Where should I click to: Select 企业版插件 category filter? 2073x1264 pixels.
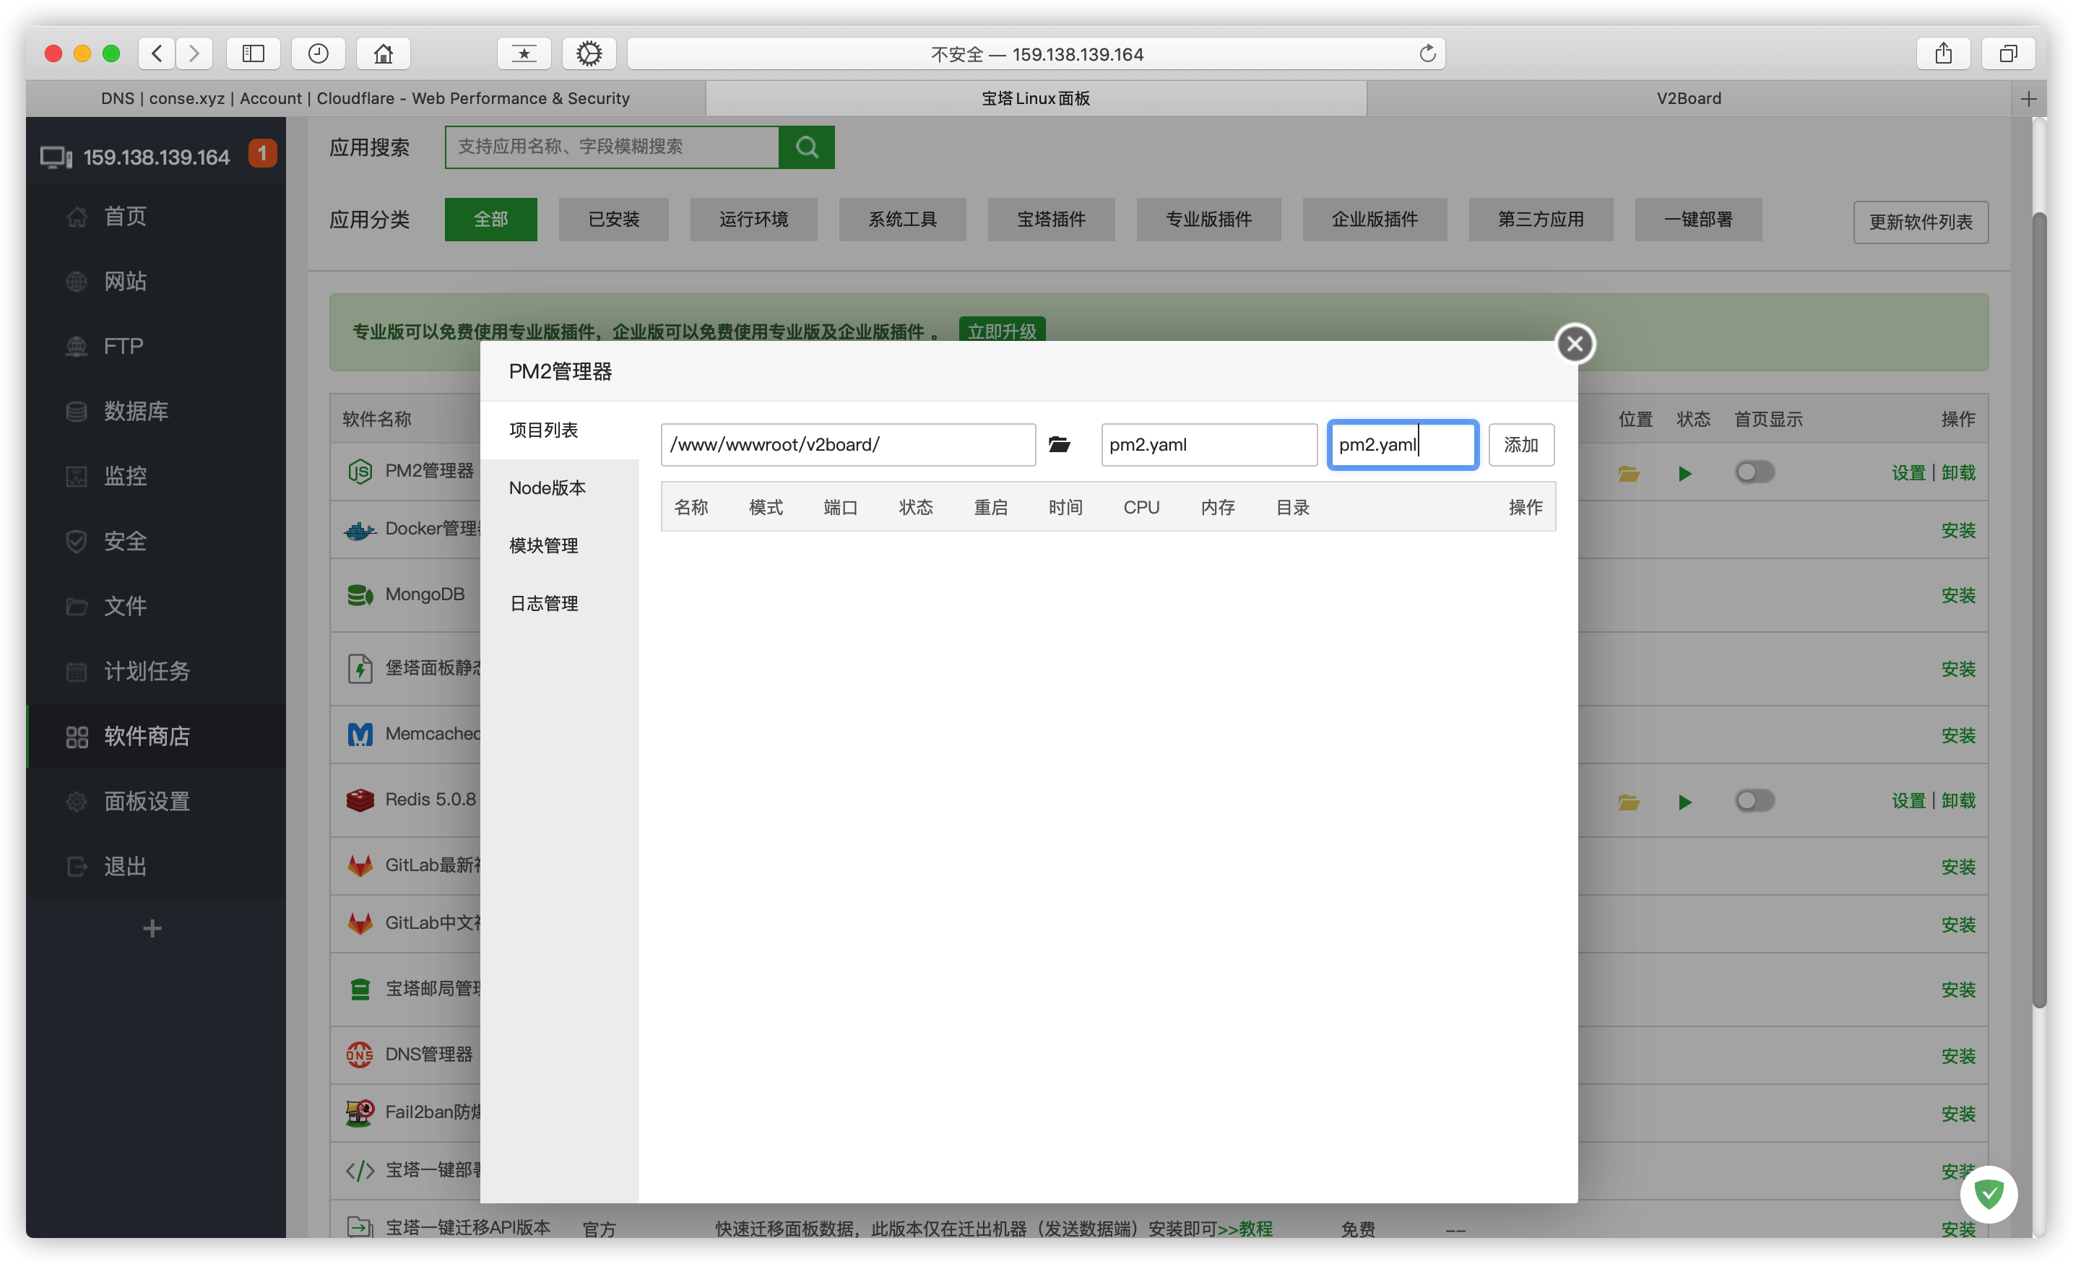coord(1375,220)
